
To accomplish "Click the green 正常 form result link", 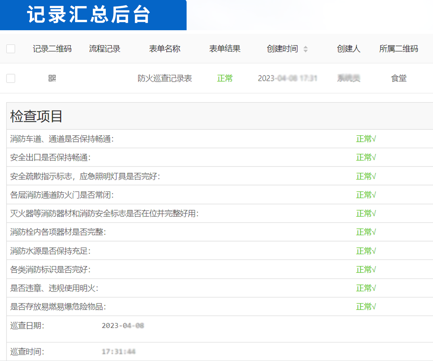I will (x=225, y=78).
